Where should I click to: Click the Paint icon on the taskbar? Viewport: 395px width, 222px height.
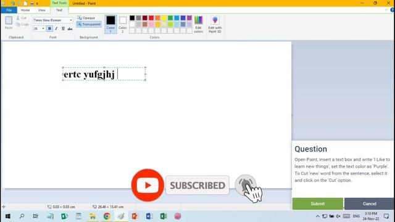click(121, 216)
